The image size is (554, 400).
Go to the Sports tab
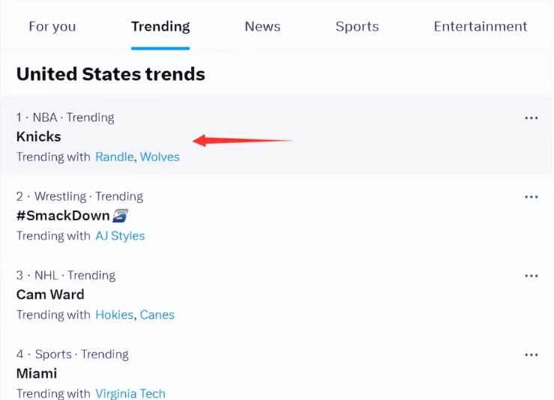click(x=357, y=26)
